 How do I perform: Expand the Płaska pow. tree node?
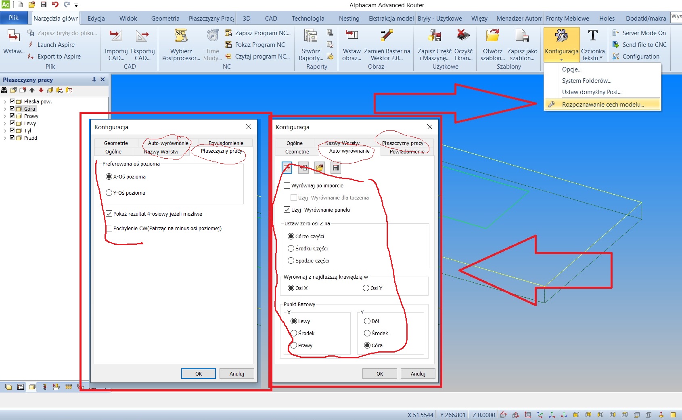(5, 102)
